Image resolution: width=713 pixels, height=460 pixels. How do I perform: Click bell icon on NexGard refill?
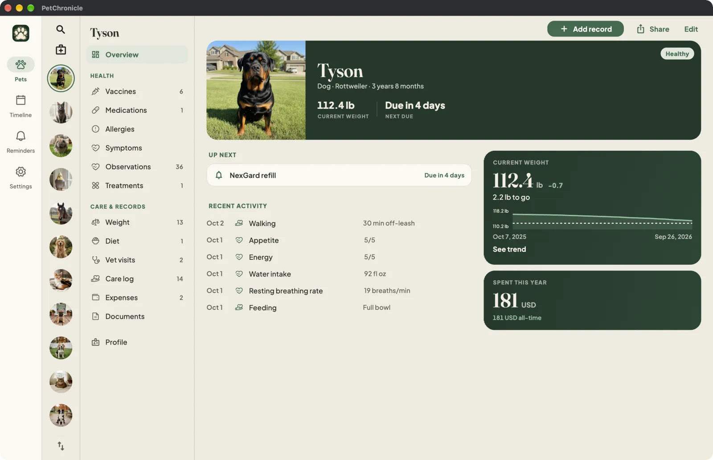pos(219,175)
